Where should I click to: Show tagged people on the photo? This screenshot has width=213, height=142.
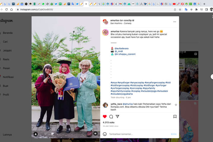(35, 134)
